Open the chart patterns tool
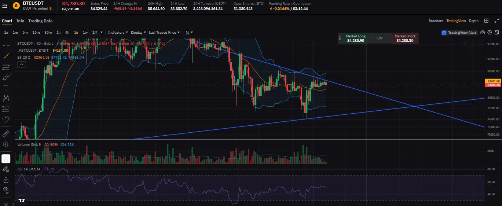This screenshot has width=502, height=206. point(6,98)
